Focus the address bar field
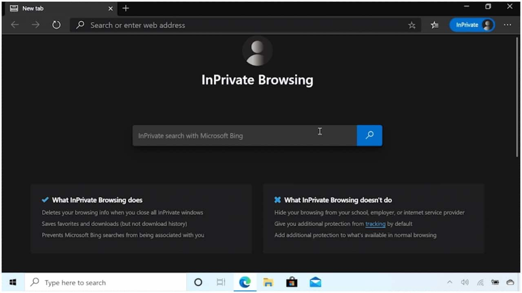Image resolution: width=522 pixels, height=293 pixels. click(x=246, y=25)
